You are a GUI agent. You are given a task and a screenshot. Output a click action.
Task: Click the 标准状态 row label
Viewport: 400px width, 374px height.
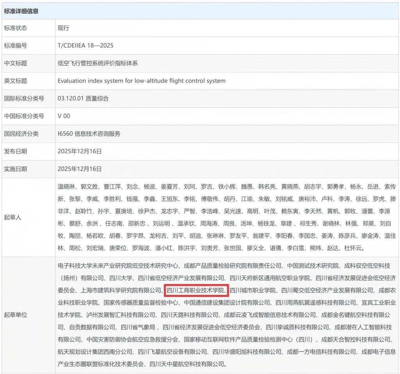16,28
